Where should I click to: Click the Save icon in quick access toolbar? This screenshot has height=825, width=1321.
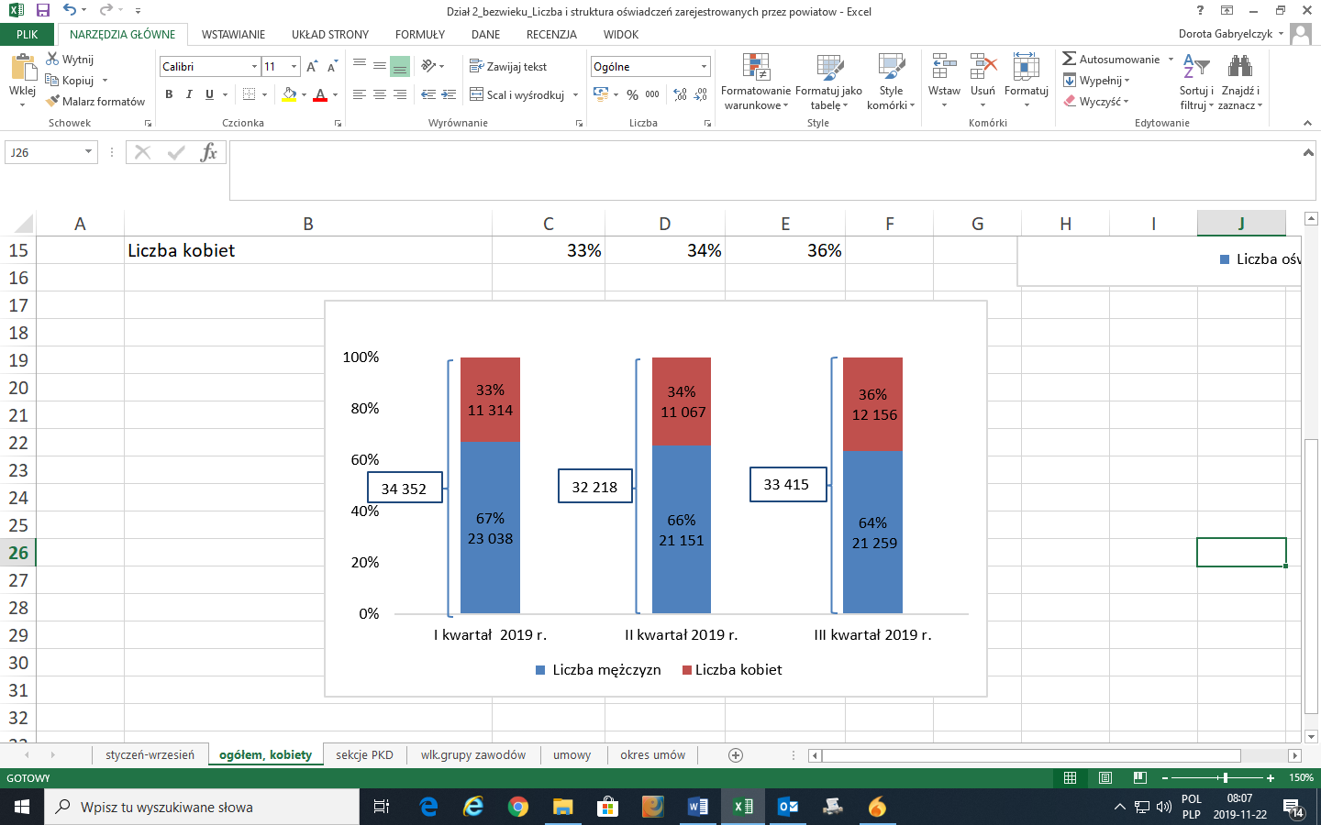42,10
